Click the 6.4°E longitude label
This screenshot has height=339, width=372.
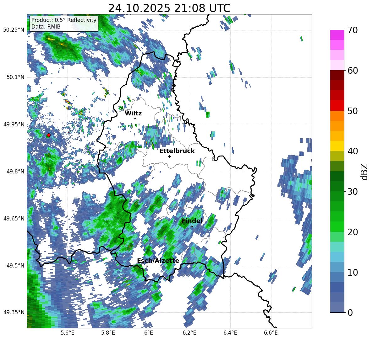pos(230,333)
